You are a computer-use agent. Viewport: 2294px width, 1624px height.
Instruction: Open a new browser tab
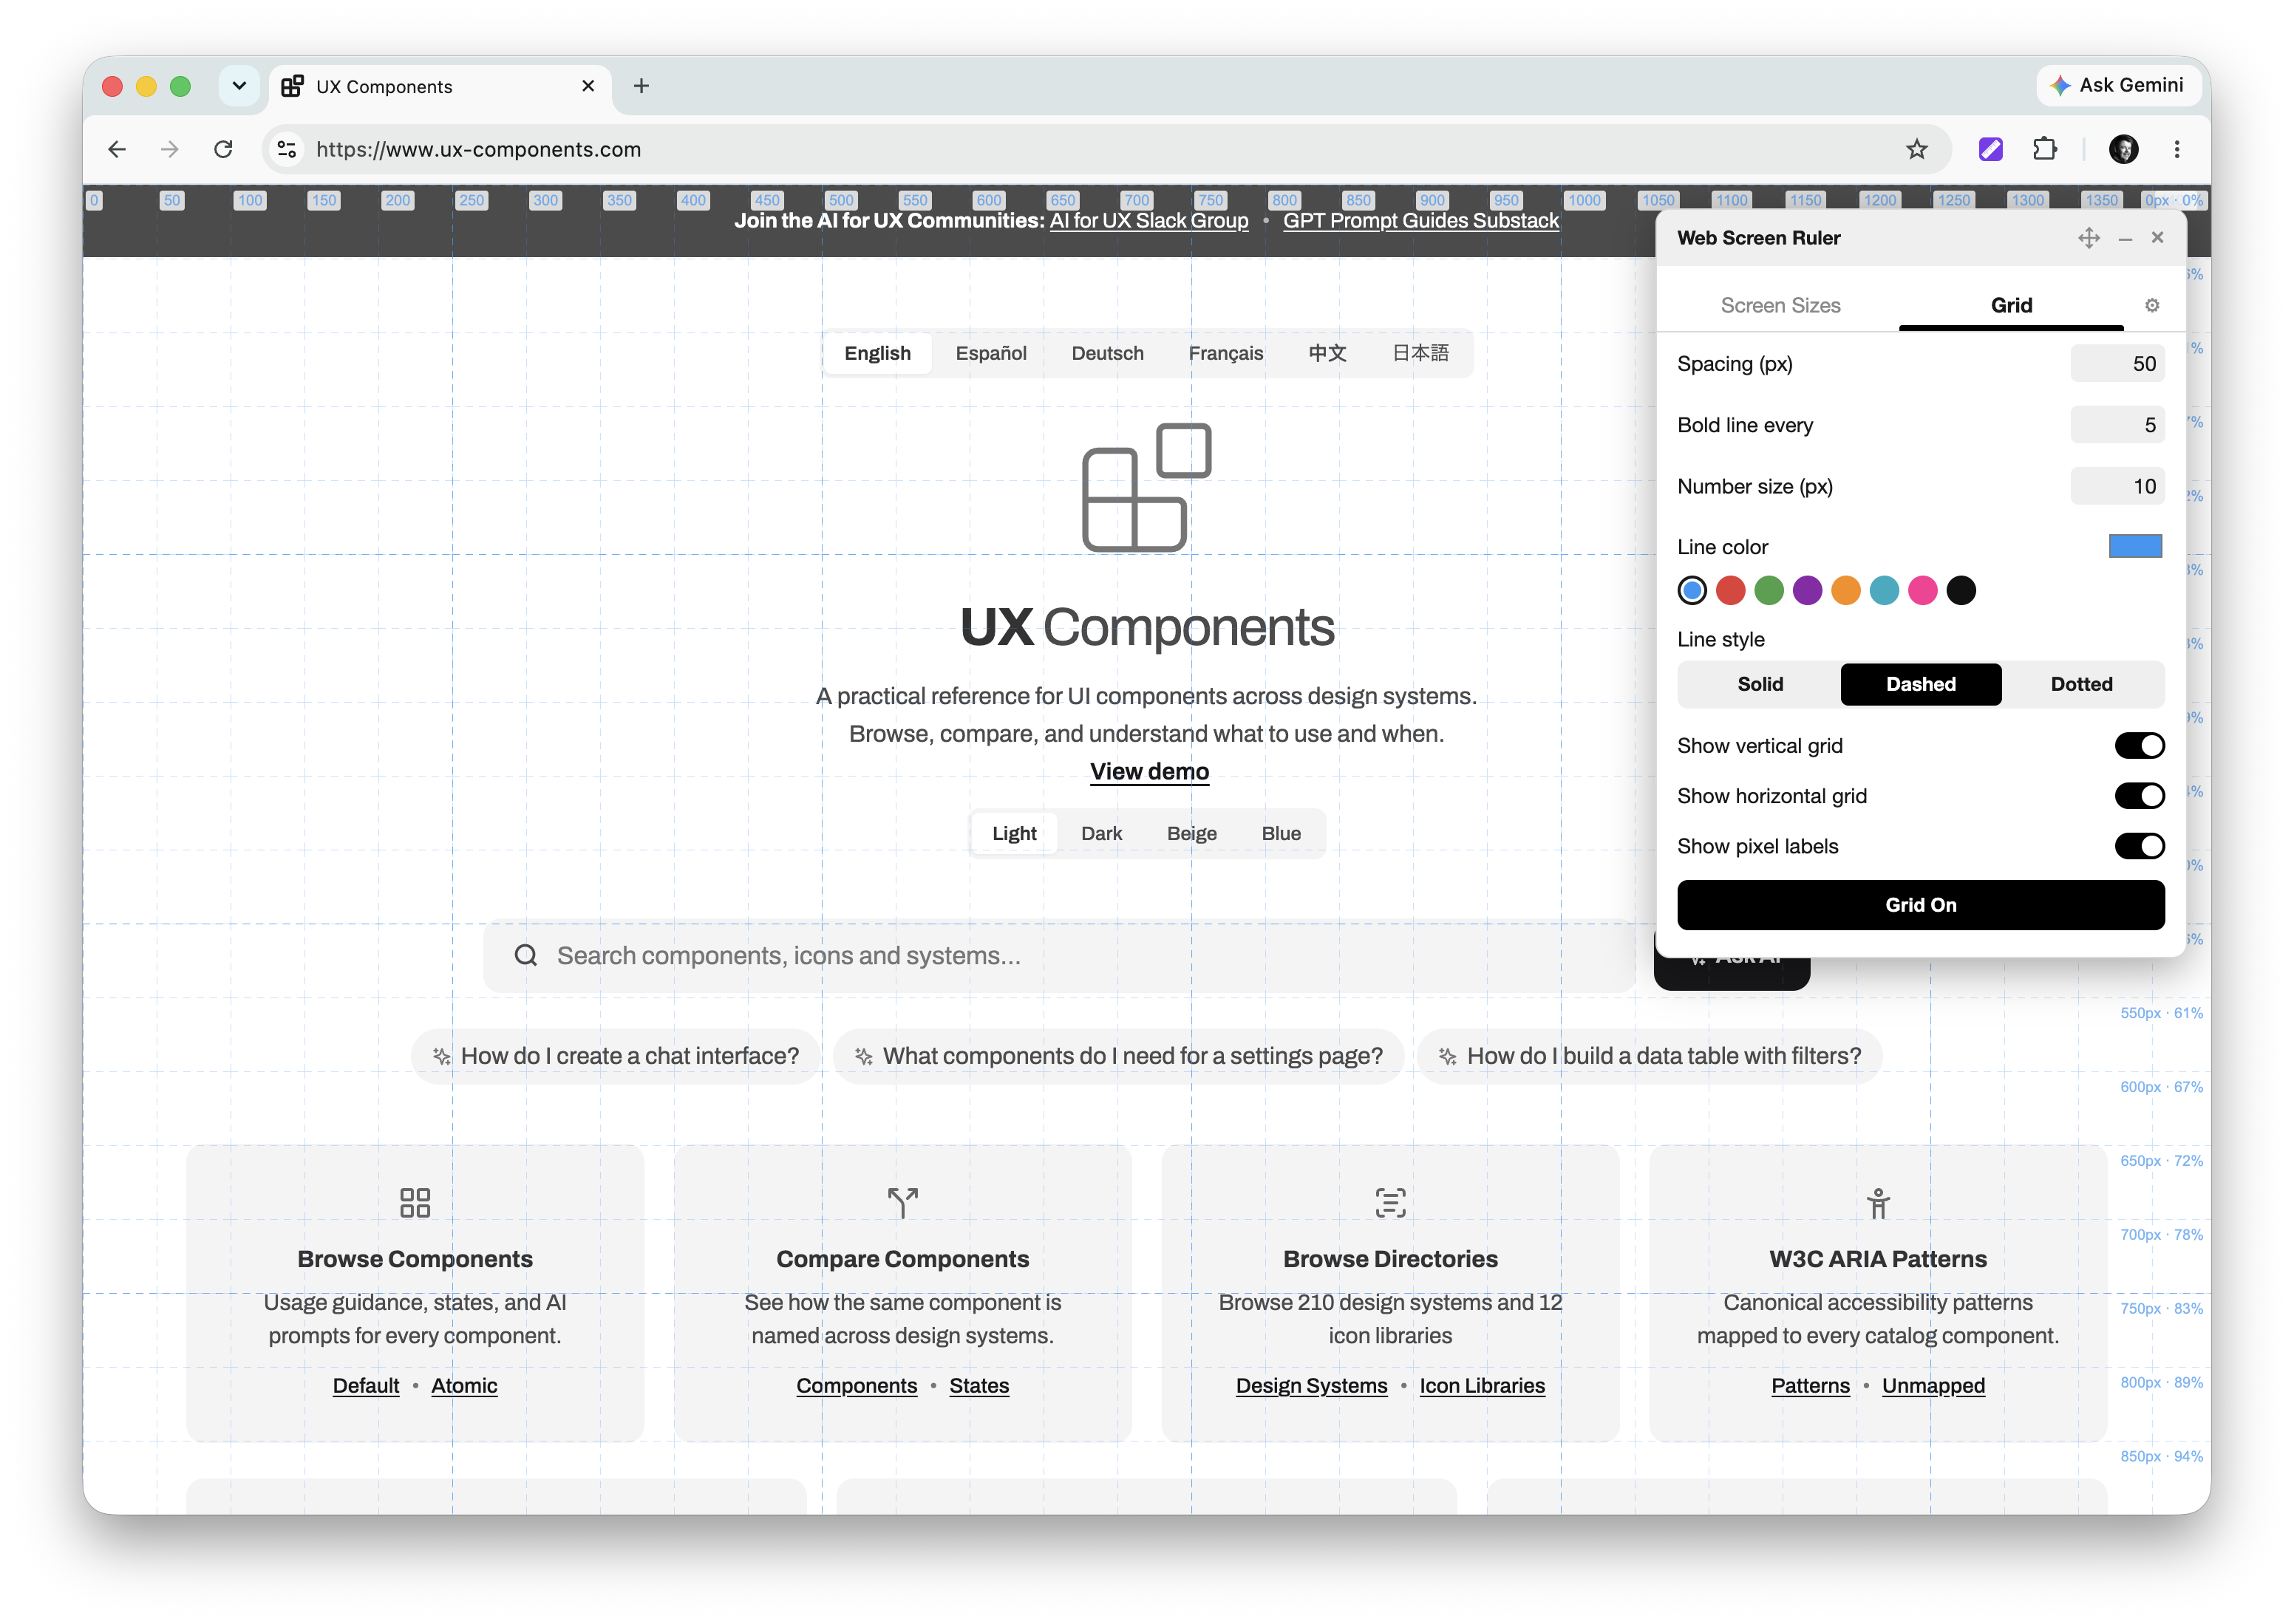click(641, 86)
